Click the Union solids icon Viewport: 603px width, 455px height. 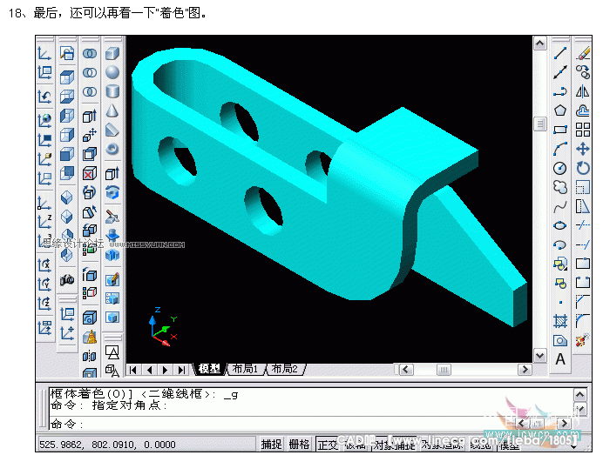click(x=90, y=53)
